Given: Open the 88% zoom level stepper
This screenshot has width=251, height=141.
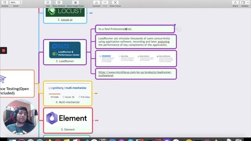Looking at the screenshot, I should tap(20, 3).
